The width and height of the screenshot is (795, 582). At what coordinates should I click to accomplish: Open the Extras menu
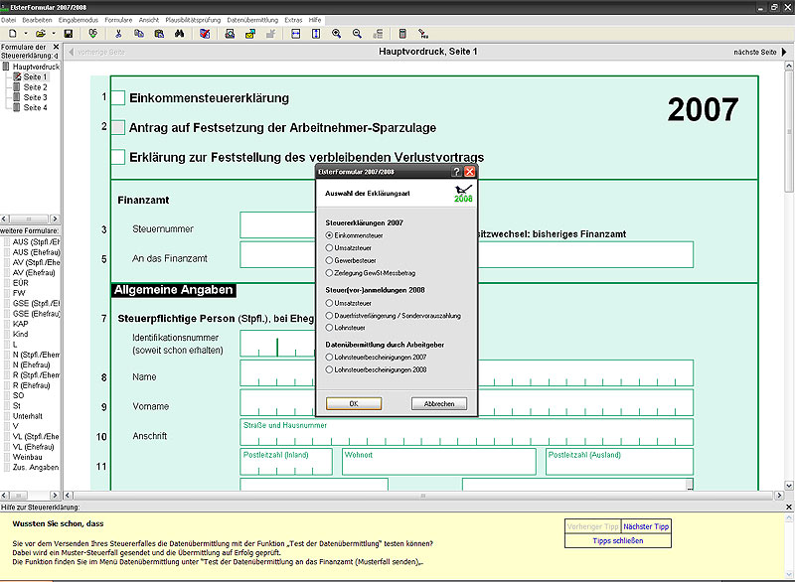click(x=293, y=20)
